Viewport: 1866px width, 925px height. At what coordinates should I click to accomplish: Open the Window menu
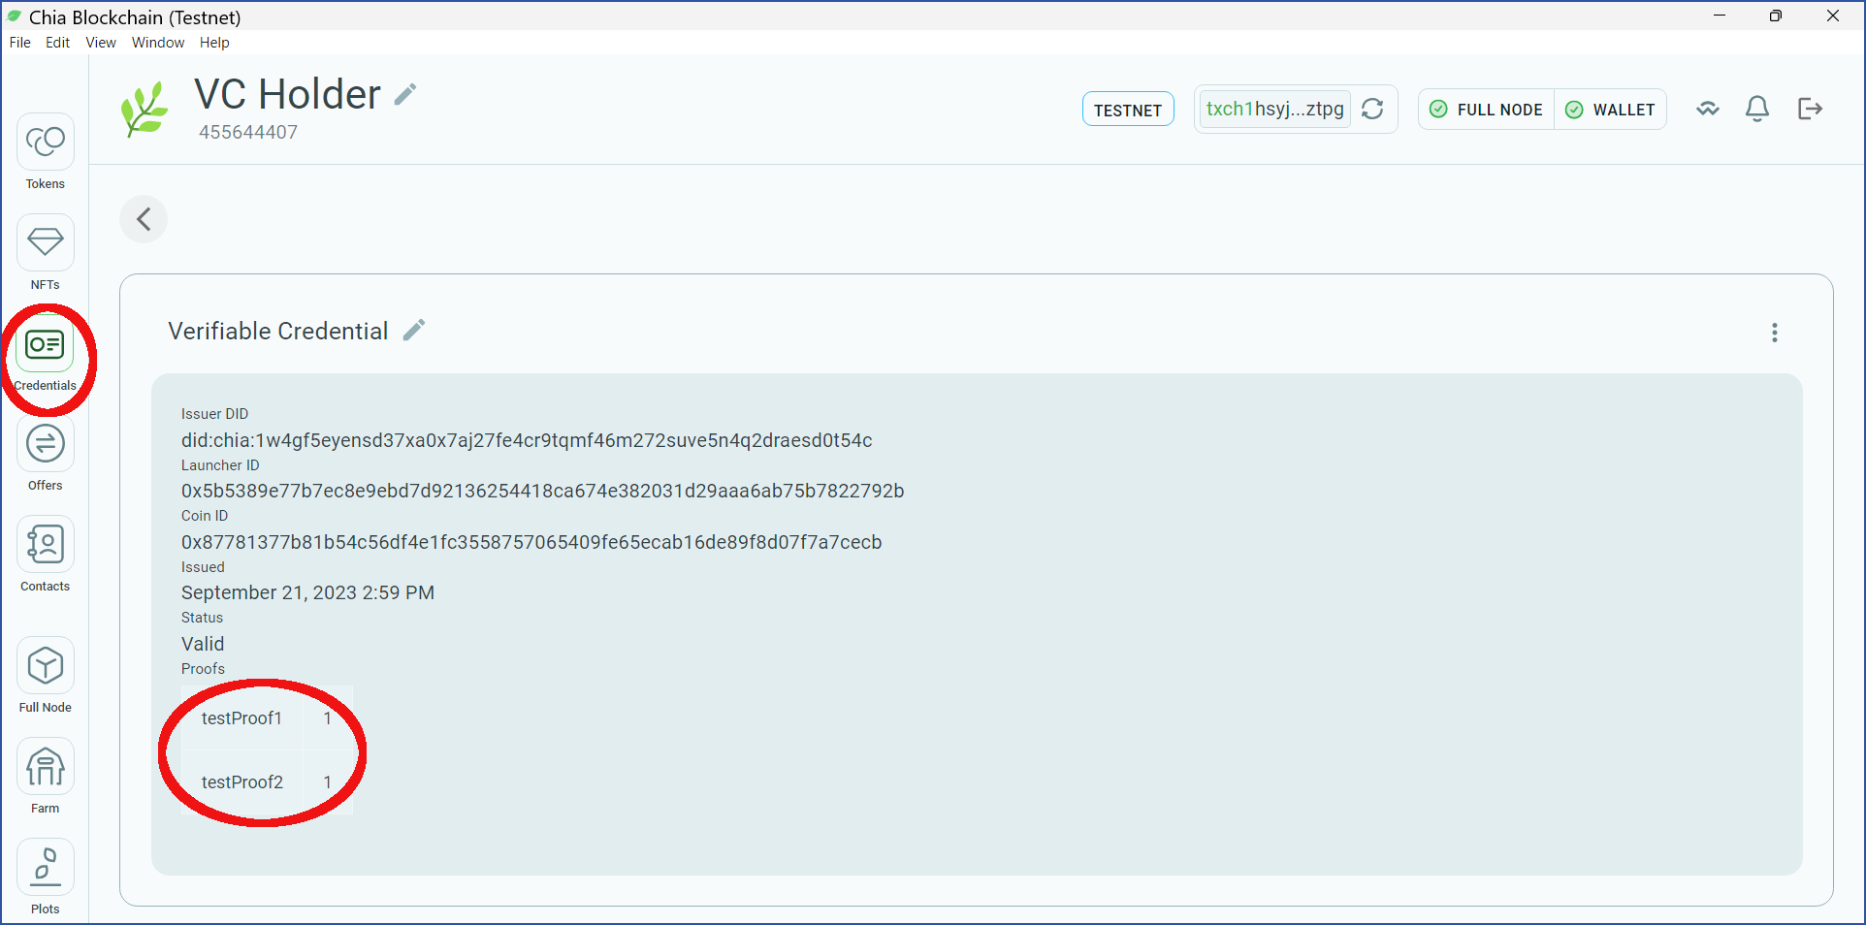click(x=158, y=43)
